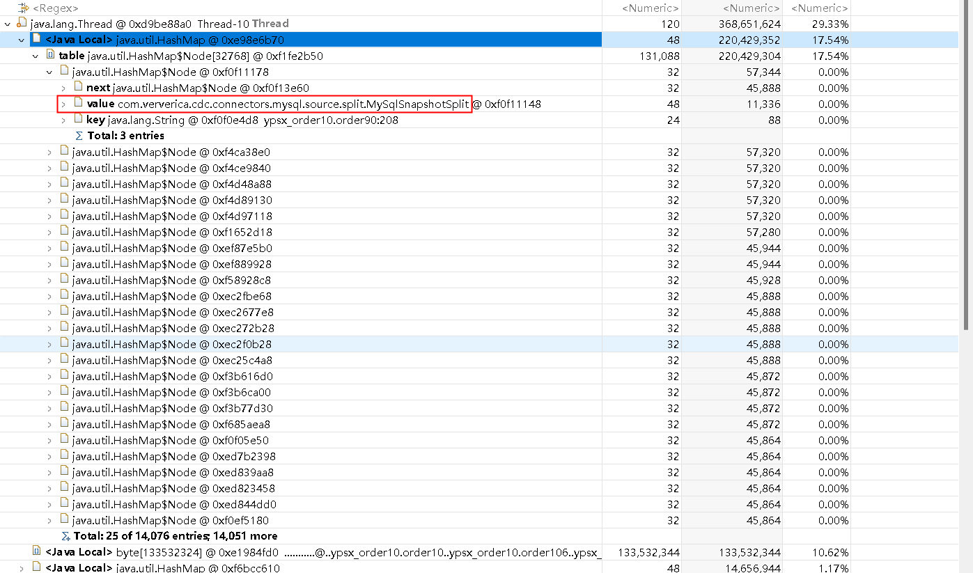Image resolution: width=973 pixels, height=573 pixels.
Task: Select the HashMap$Node @ 0xf0ef5180 row
Action: (x=480, y=520)
